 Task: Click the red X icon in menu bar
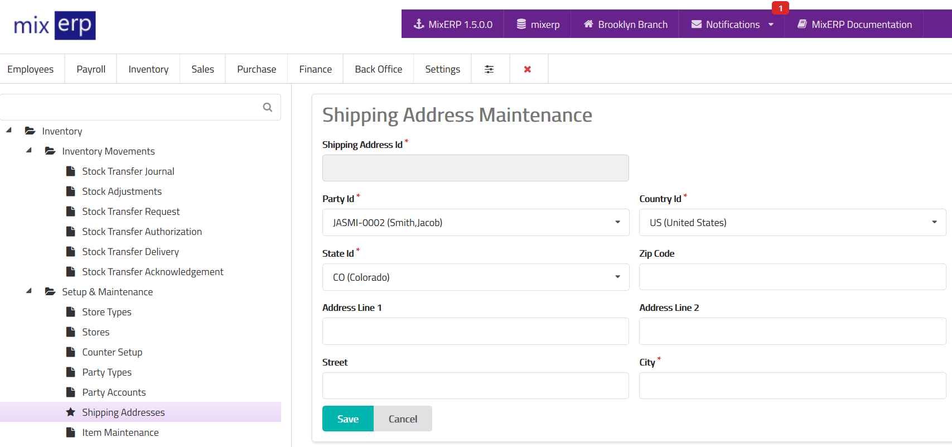(528, 69)
